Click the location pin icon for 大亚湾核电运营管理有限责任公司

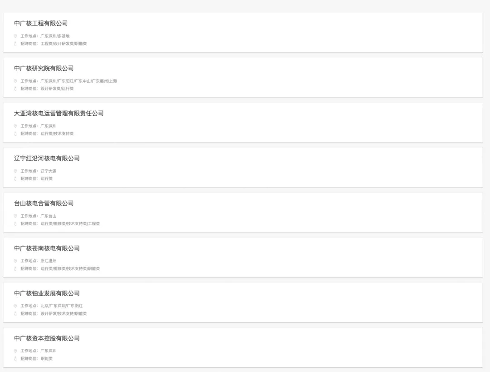(x=15, y=126)
